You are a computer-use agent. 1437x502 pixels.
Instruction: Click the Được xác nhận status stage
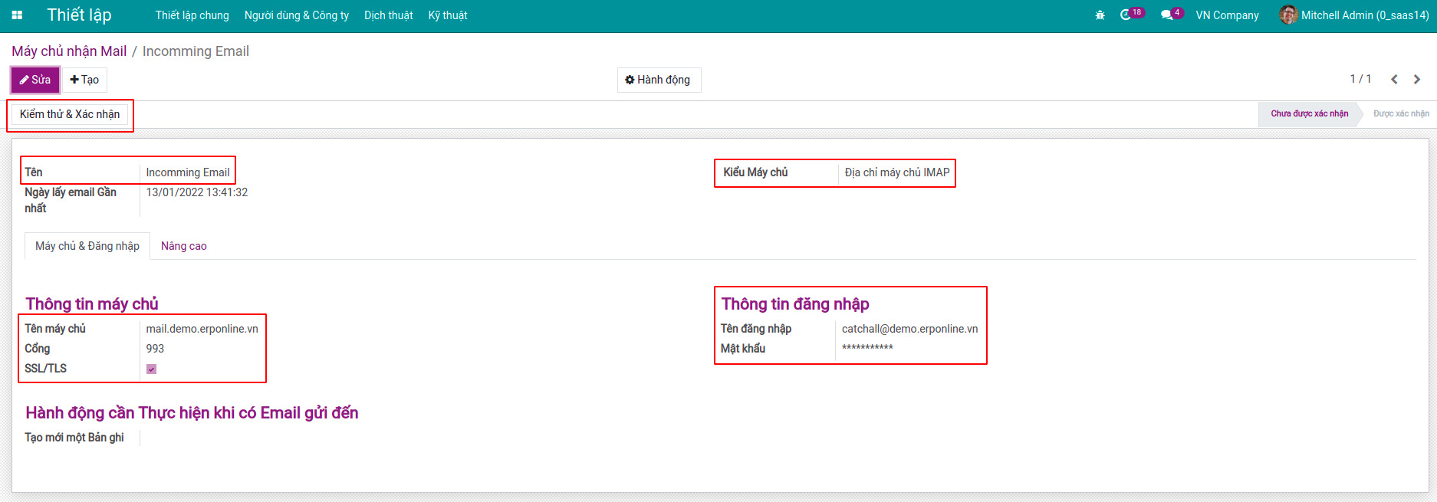coord(1400,113)
